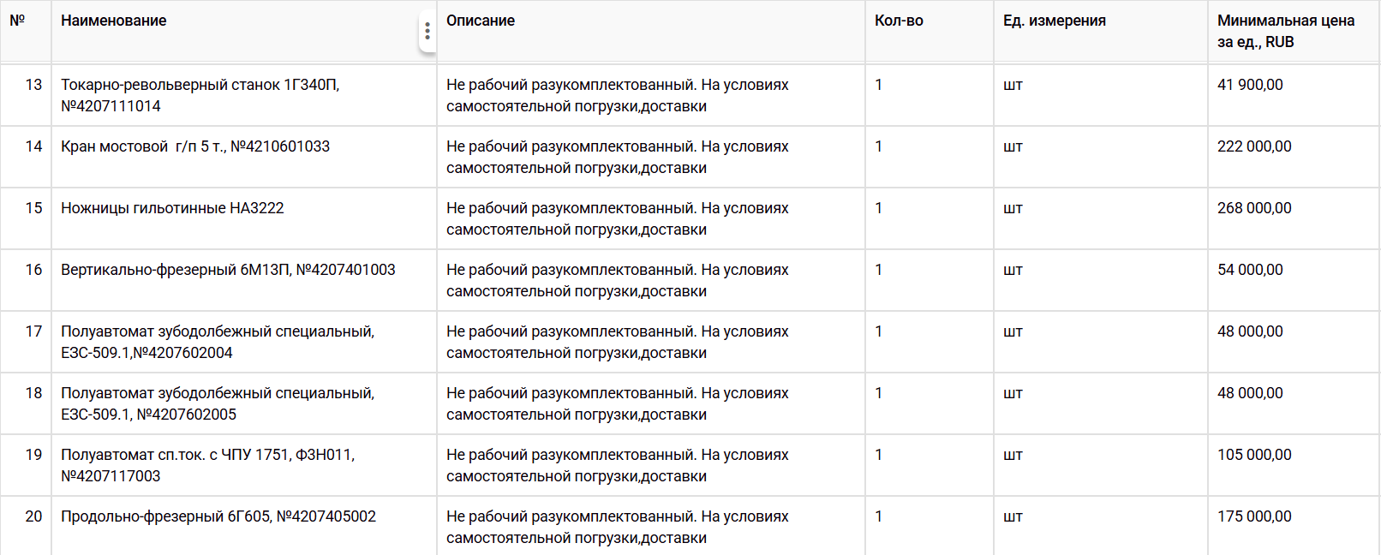This screenshot has width=1381, height=555.
Task: Select Полуавтомат сп.ток. с ЧПУ 1751 row
Action: pos(207,465)
